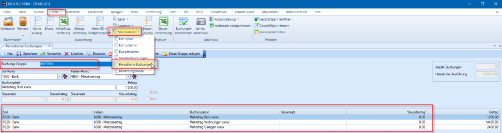502x133 pixels.
Task: Click Buchungen abschliessen icon
Action: [184, 25]
